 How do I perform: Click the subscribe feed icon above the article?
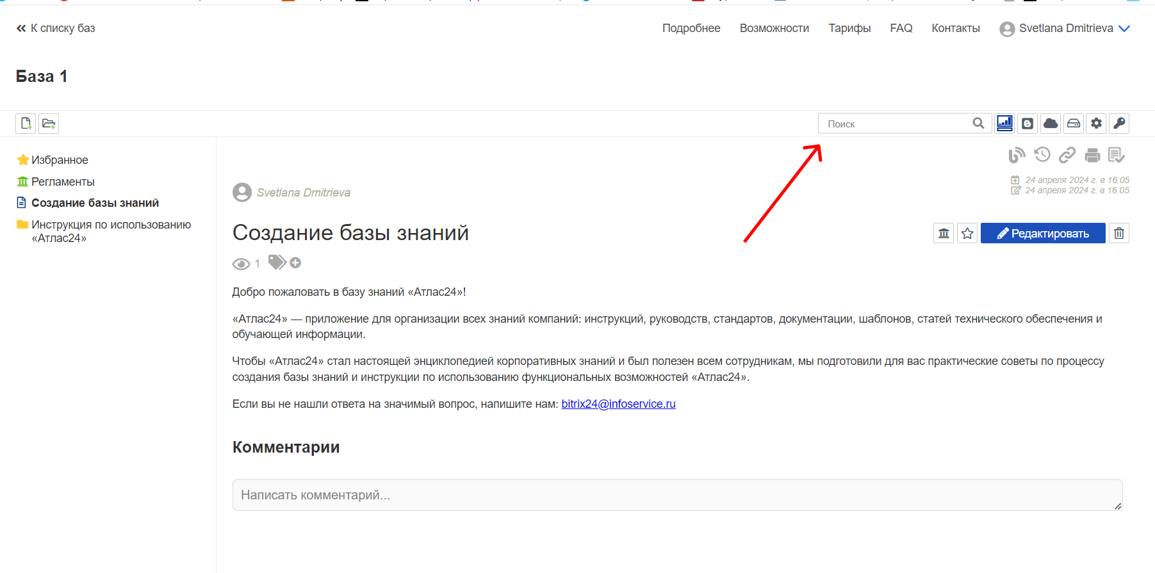pyautogui.click(x=1017, y=155)
